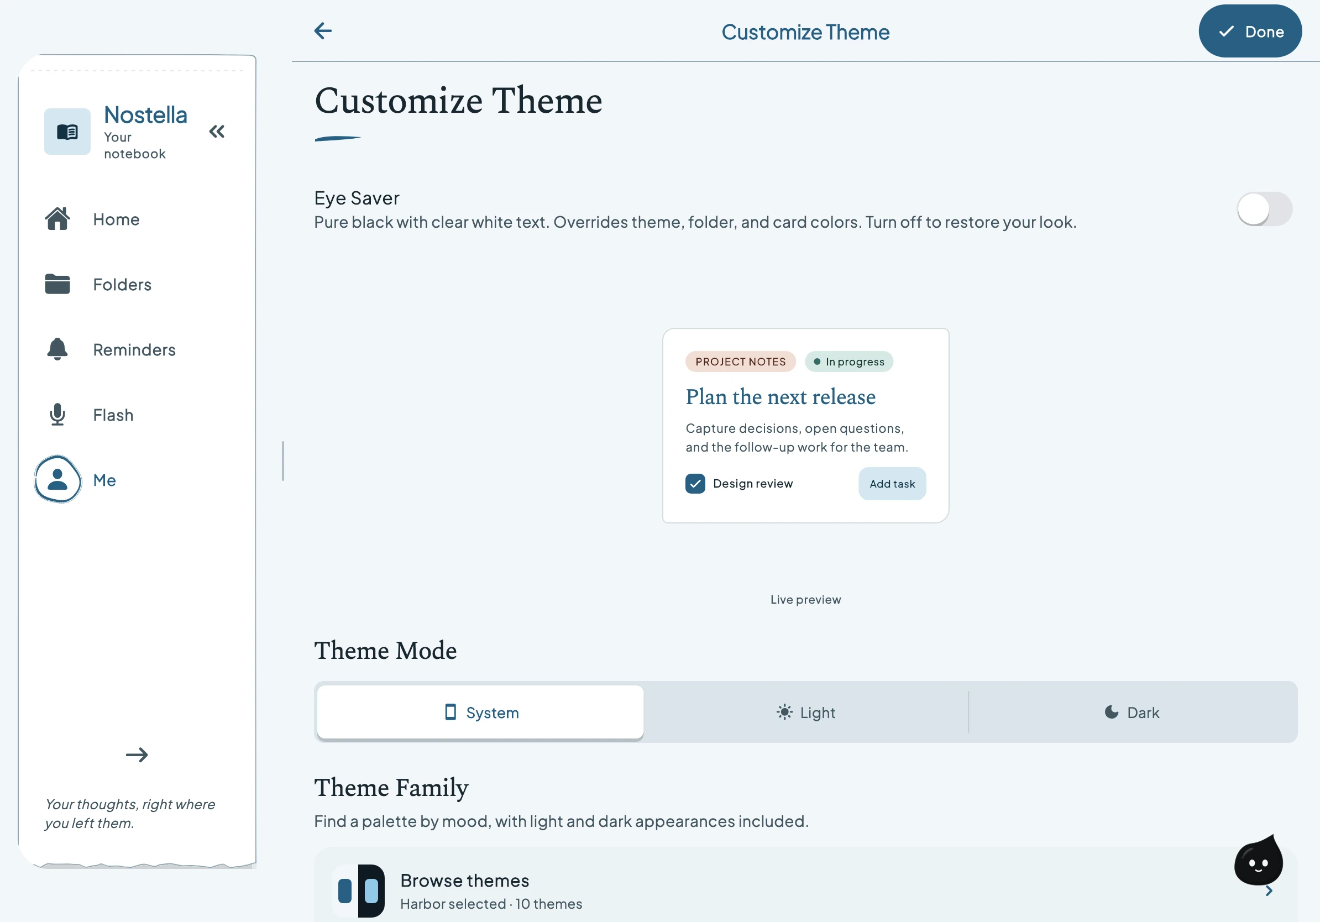Click the Nostella app name
The image size is (1320, 922).
click(x=145, y=115)
